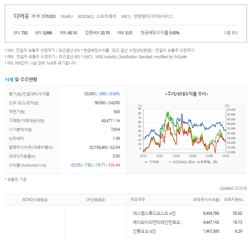Screen dimensions: 250x241
Task: Click the BOND(신용등급) column header
Action: click(35, 200)
